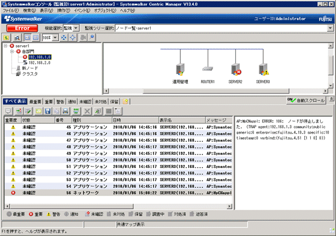
Task: Select event row number 50
Action: [x=118, y=160]
